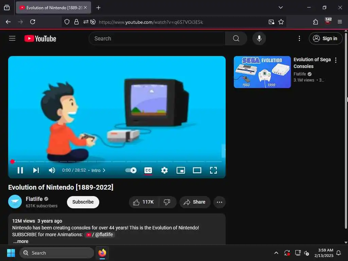Switch to theater mode
The height and width of the screenshot is (261, 348).
pos(197,170)
